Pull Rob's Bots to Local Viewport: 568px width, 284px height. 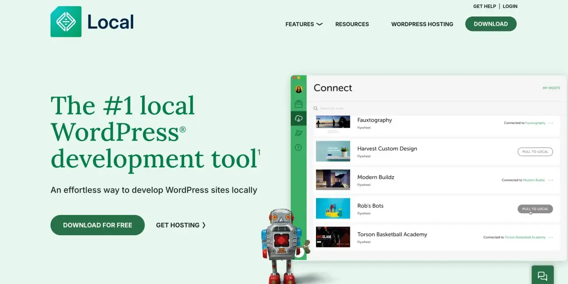(x=535, y=209)
